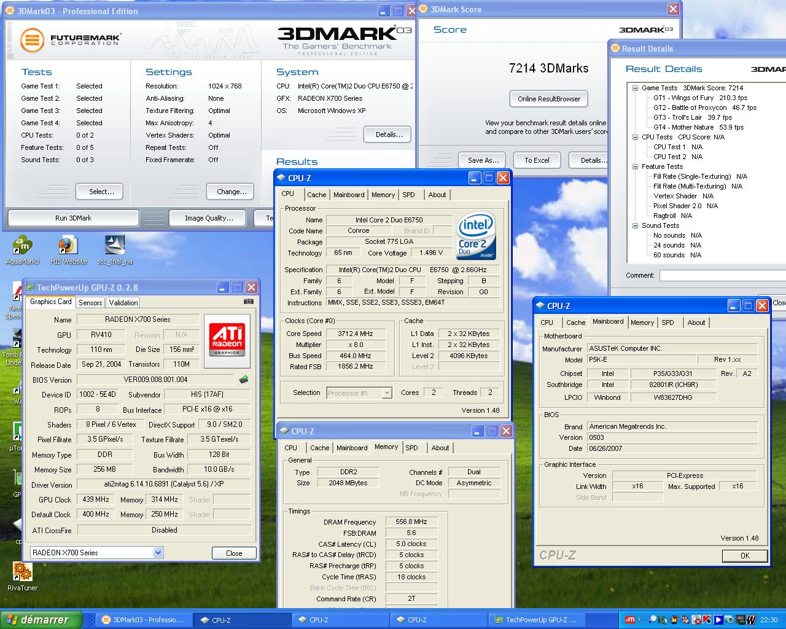Image resolution: width=786 pixels, height=629 pixels.
Task: Collapse the Game Tests tree node
Action: pyautogui.click(x=636, y=88)
